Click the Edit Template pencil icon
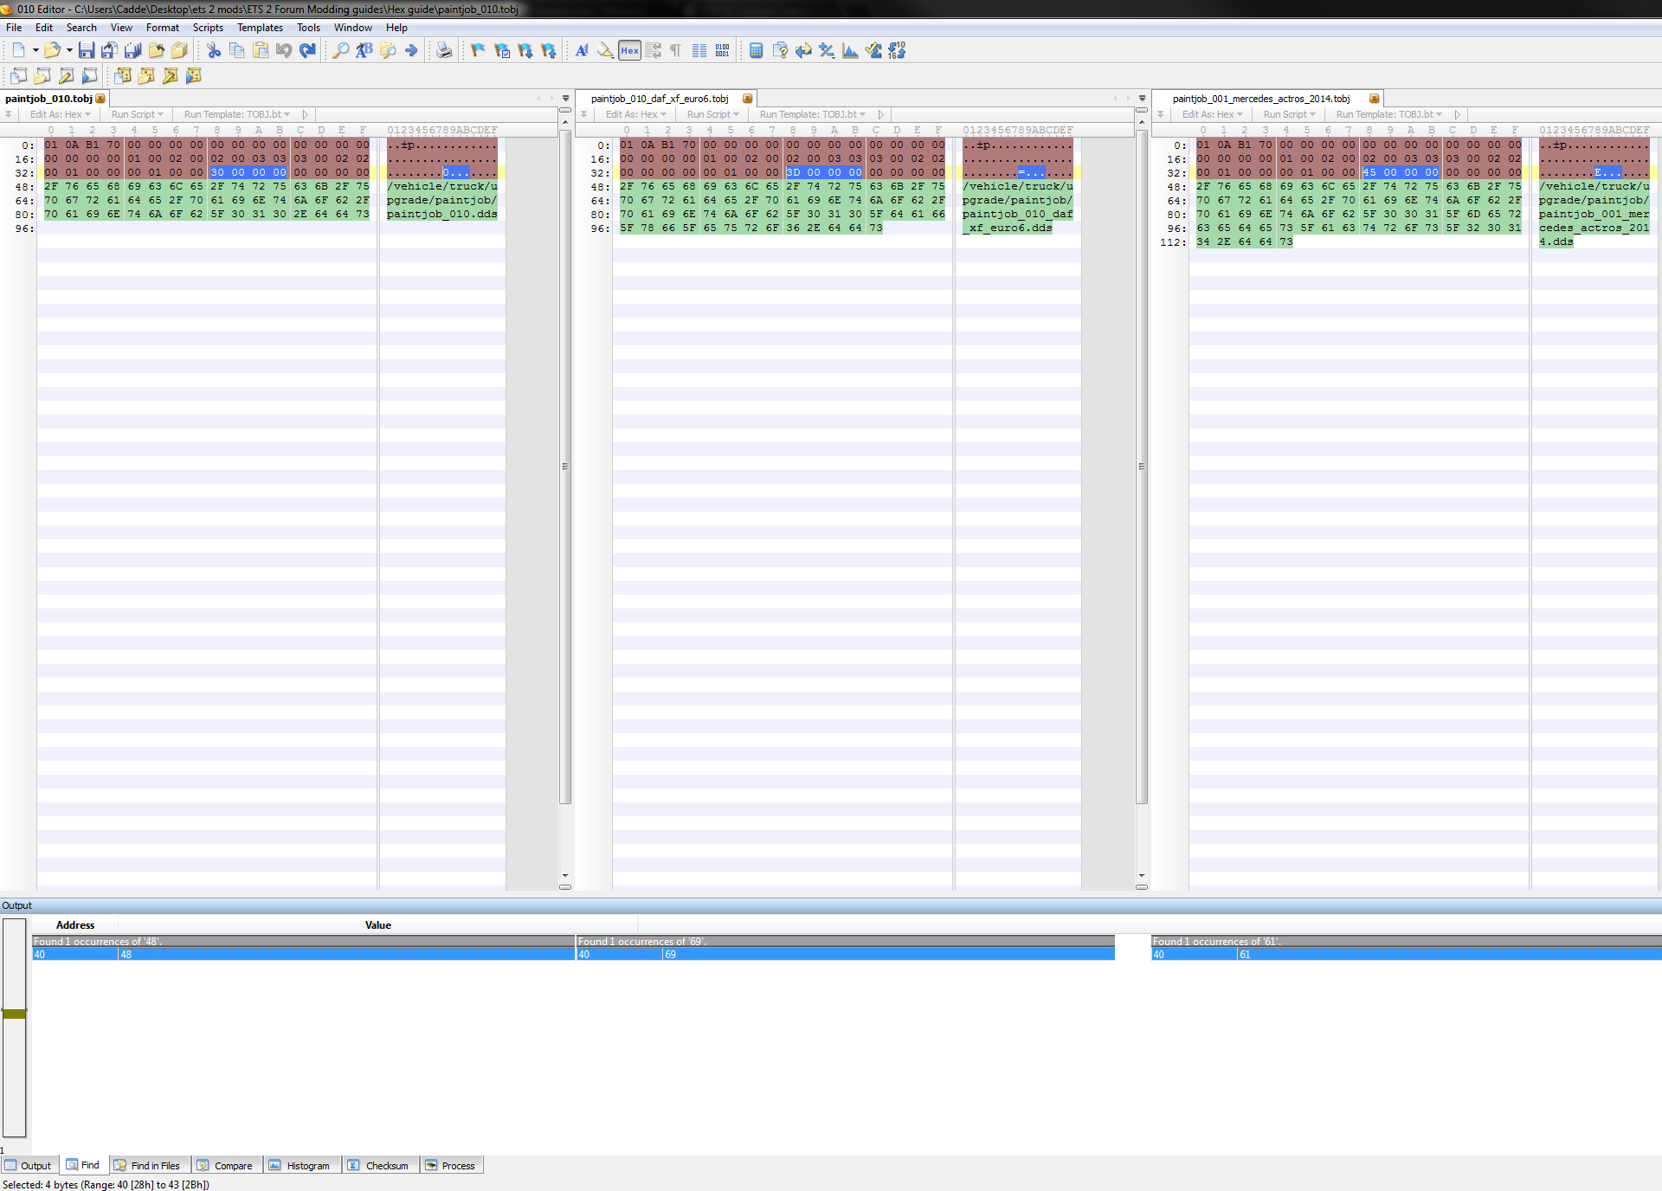The height and width of the screenshot is (1191, 1662). (171, 75)
